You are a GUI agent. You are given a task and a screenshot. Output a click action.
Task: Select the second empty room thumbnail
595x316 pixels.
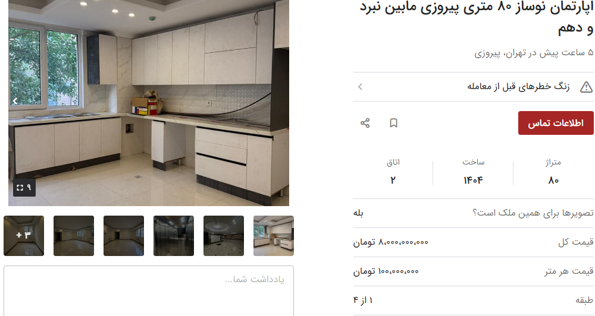tap(74, 236)
